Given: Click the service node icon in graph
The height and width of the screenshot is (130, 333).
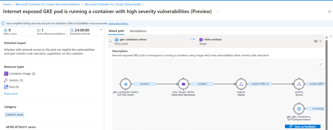Looking at the screenshot, I should [299, 84].
